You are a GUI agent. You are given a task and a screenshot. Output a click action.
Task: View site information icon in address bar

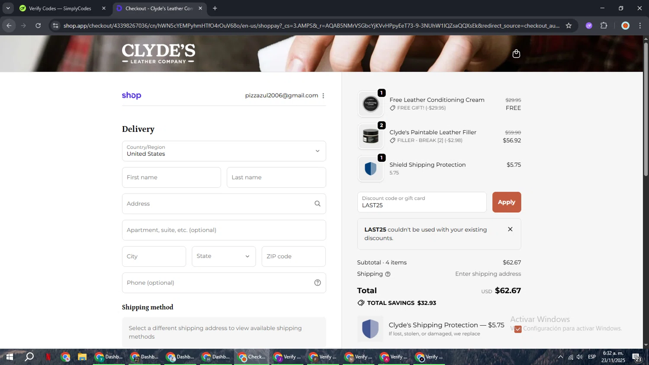tap(55, 26)
